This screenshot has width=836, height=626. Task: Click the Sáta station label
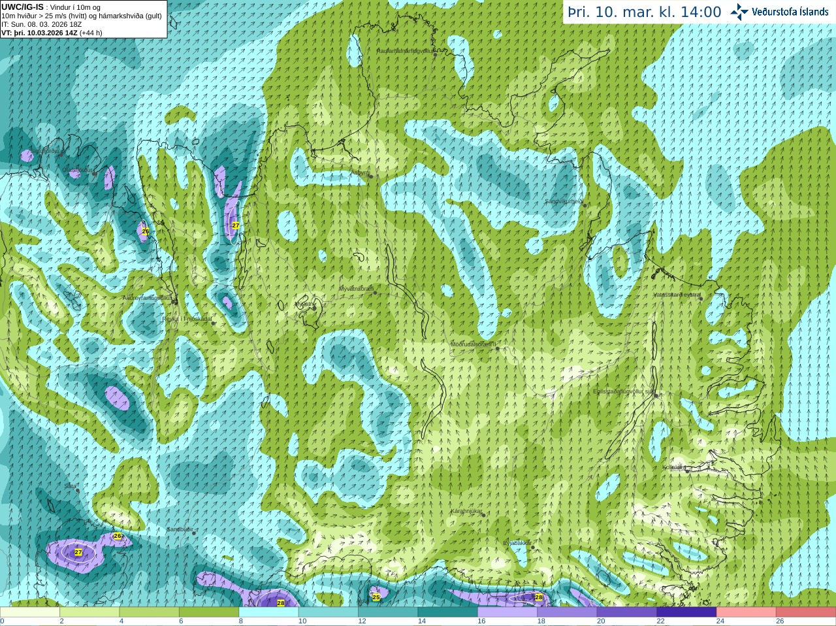click(71, 486)
